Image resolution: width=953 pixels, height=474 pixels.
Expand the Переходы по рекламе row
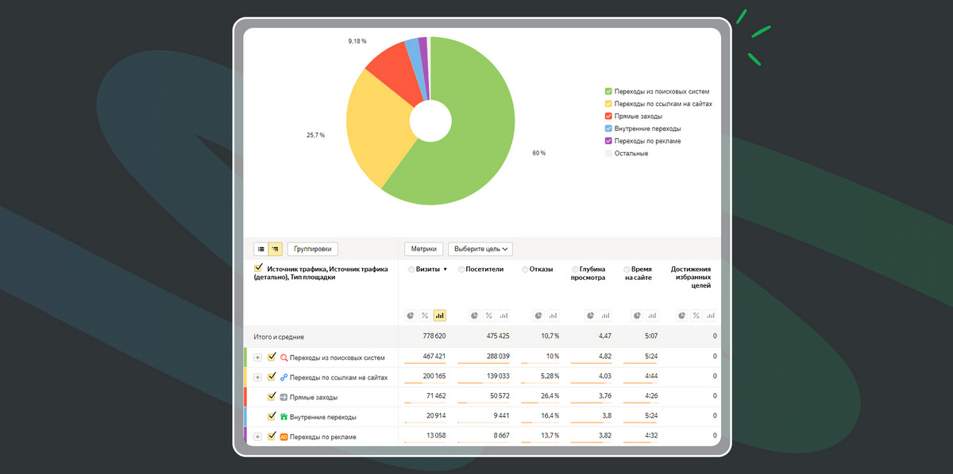click(x=257, y=437)
